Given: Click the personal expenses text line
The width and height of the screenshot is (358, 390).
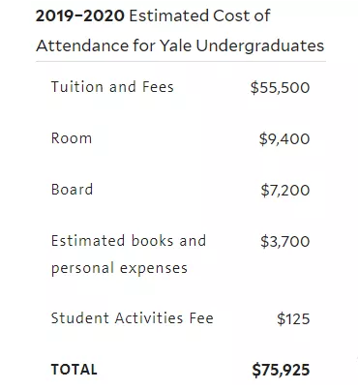Looking at the screenshot, I should click(119, 268).
